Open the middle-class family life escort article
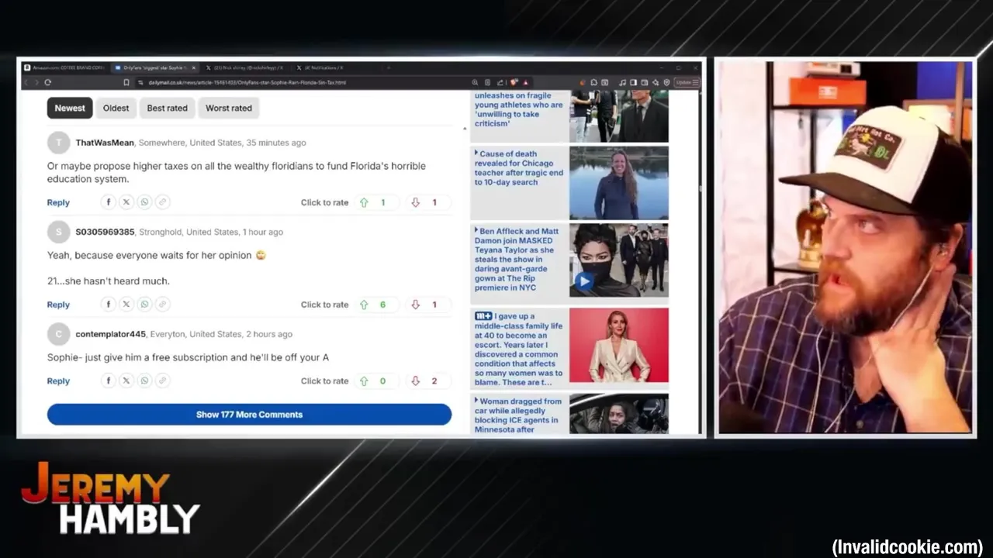This screenshot has width=993, height=558. (519, 350)
